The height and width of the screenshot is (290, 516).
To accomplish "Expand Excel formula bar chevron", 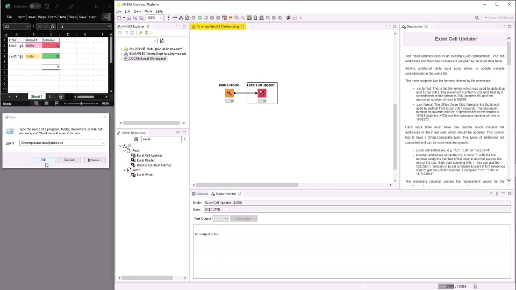I will (109, 27).
